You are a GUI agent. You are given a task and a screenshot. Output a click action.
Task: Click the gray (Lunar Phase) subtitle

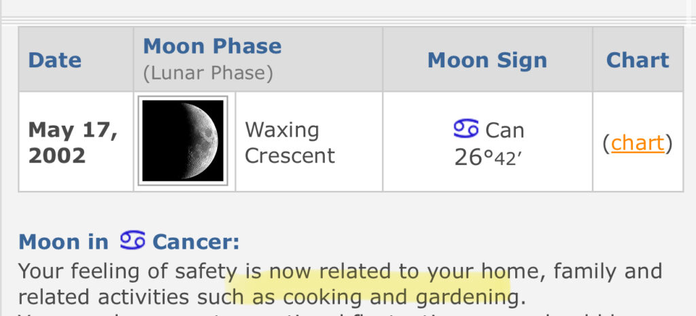[x=208, y=73]
